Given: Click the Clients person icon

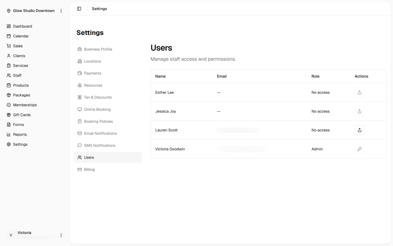Looking at the screenshot, I should [x=9, y=56].
